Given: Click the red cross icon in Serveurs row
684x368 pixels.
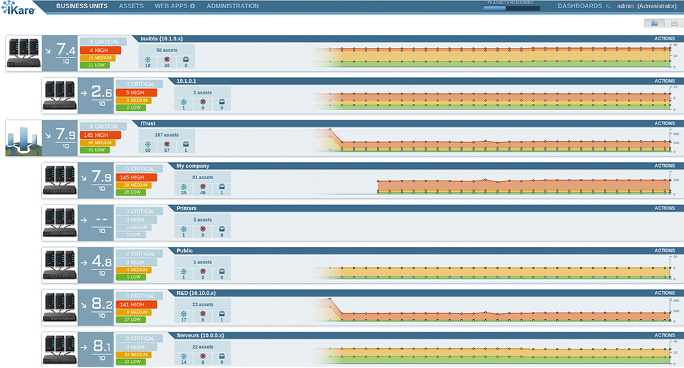Looking at the screenshot, I should tap(202, 356).
